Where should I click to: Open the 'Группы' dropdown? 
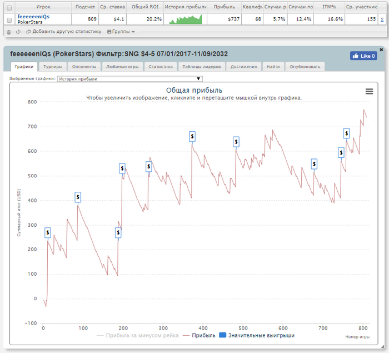click(121, 32)
